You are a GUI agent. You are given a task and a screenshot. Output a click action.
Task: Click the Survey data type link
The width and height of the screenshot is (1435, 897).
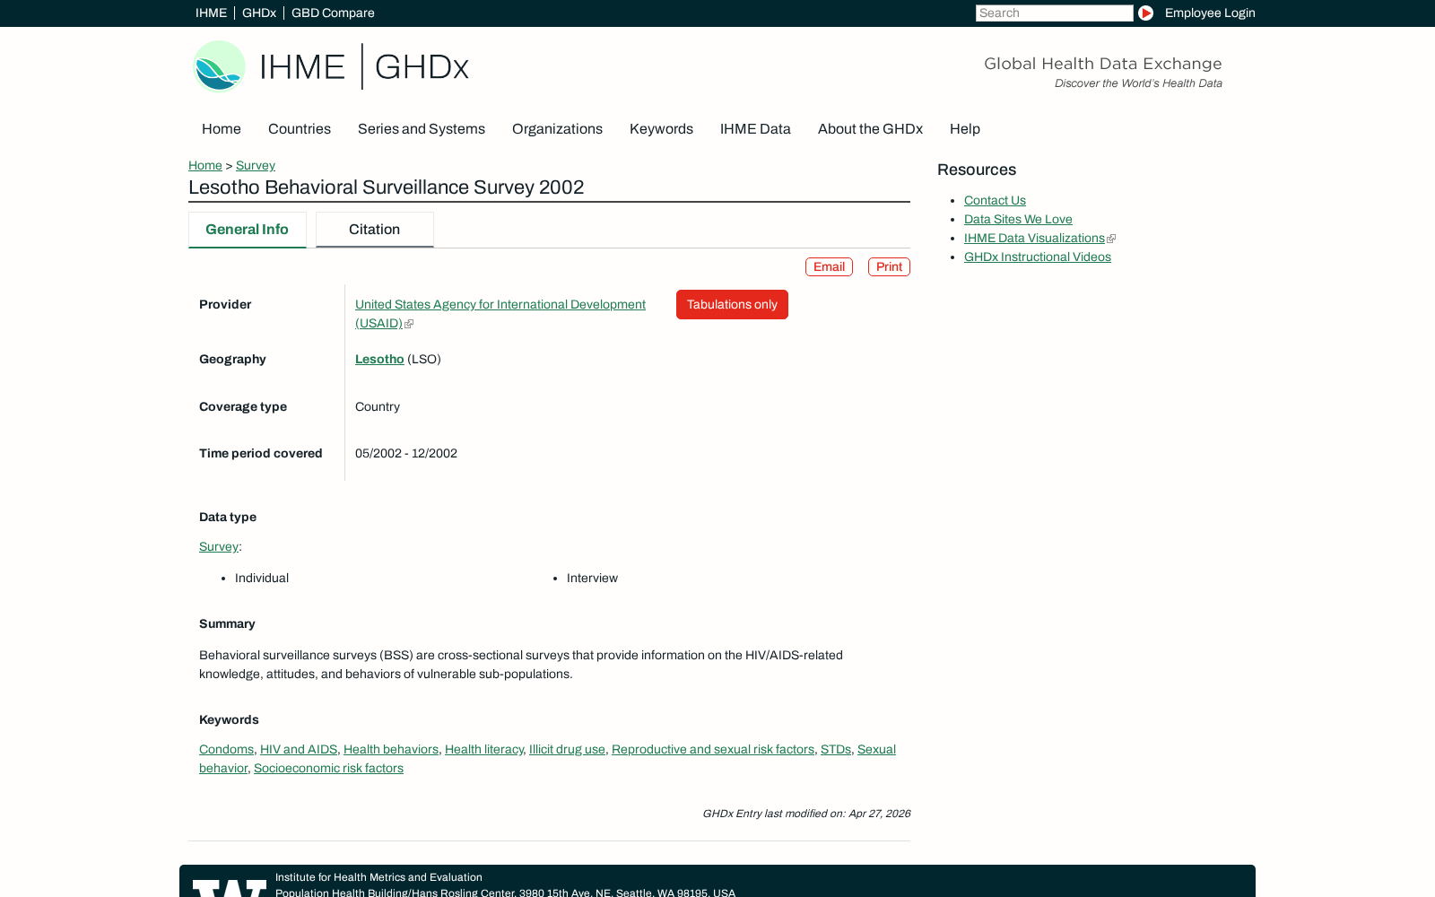[219, 546]
